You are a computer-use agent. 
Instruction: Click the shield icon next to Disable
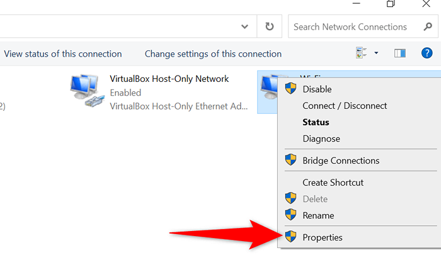coord(290,88)
